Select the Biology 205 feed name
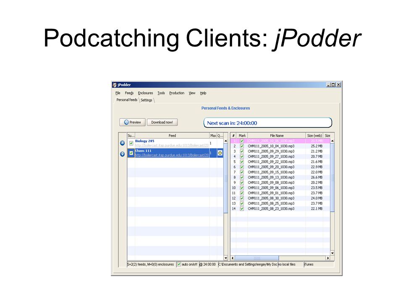Viewport: 403px width, 302px height. point(145,141)
